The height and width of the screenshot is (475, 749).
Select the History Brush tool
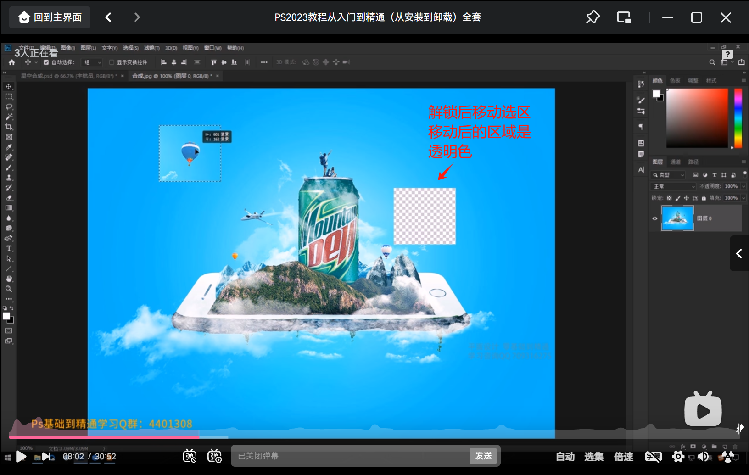(x=9, y=188)
